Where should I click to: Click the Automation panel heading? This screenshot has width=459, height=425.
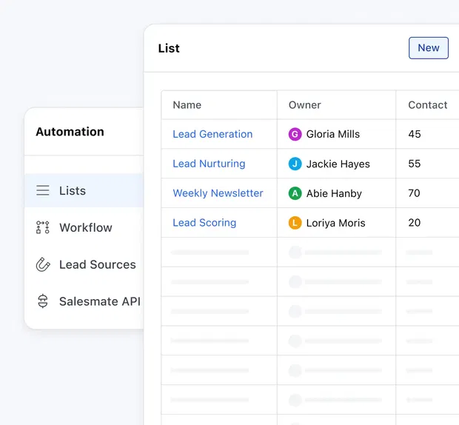(70, 132)
